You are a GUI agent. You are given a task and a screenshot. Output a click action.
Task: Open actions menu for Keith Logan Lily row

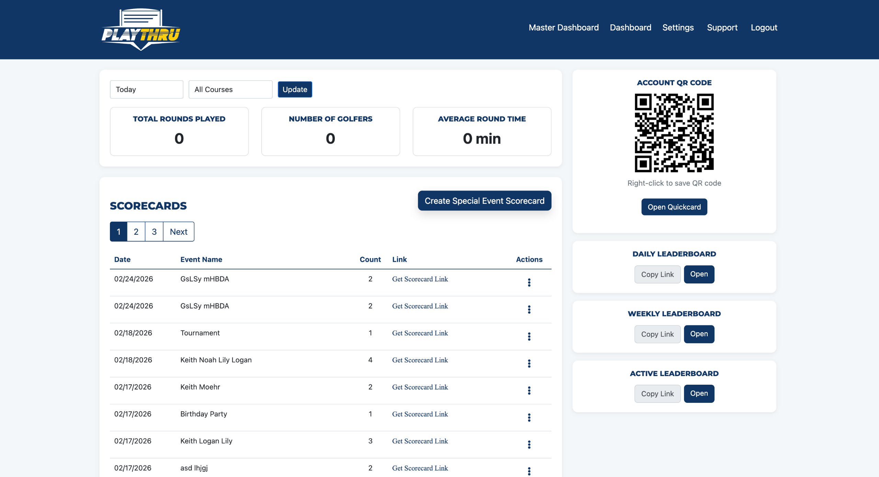click(x=529, y=444)
